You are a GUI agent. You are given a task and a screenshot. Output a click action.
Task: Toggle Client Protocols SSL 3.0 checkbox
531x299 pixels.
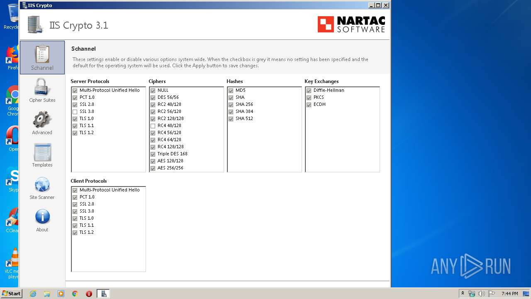75,211
